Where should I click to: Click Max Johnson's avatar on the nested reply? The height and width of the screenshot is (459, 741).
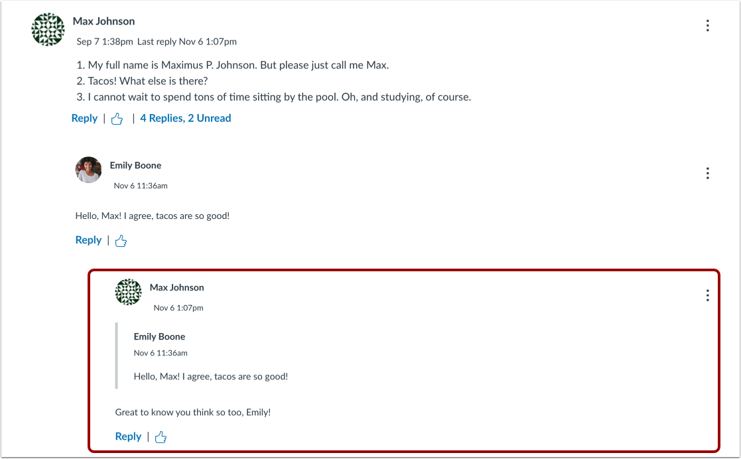(x=128, y=292)
